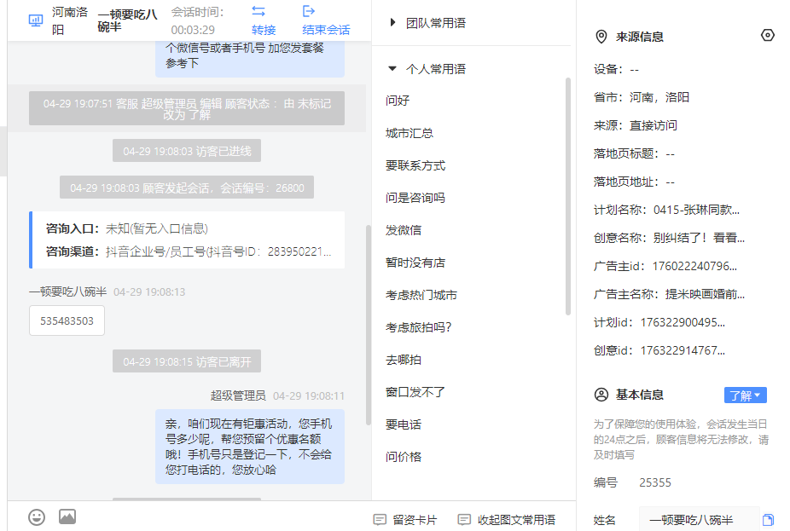Click the 基本信息 person icon
This screenshot has height=531, width=790.
pos(601,395)
